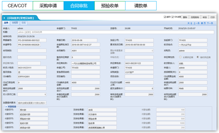The height and width of the screenshot is (133, 219).
Task: Click the 转发 button
Action: click(205, 17)
